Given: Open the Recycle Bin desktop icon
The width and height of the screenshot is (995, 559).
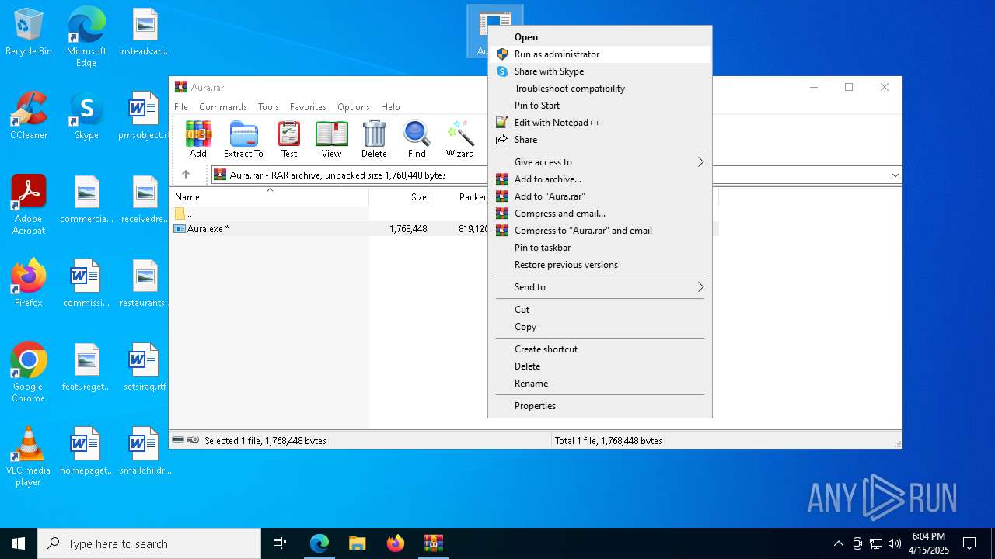Looking at the screenshot, I should click(29, 33).
